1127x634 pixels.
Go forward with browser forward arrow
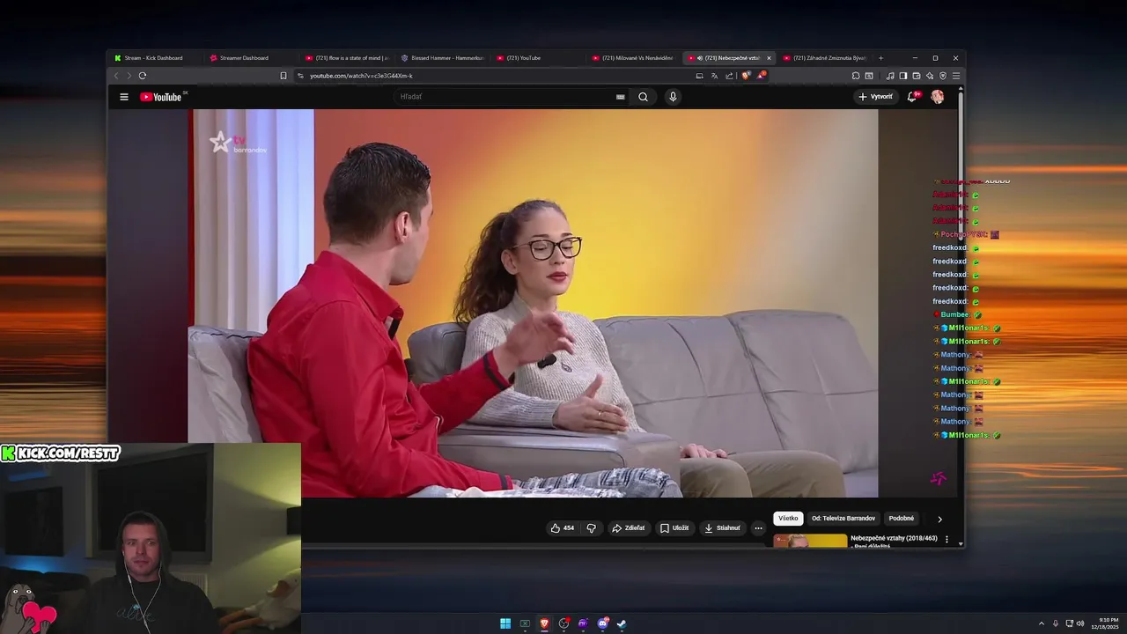point(129,76)
